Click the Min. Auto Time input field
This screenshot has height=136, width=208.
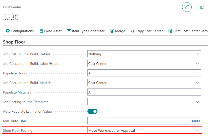tap(144, 121)
